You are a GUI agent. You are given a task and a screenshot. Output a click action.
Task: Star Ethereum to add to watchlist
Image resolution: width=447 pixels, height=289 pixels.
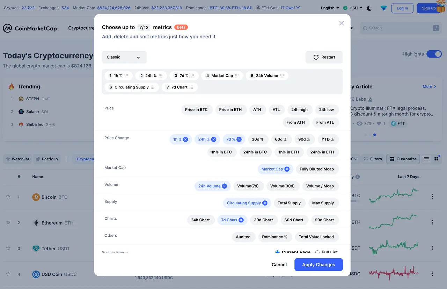click(x=8, y=222)
